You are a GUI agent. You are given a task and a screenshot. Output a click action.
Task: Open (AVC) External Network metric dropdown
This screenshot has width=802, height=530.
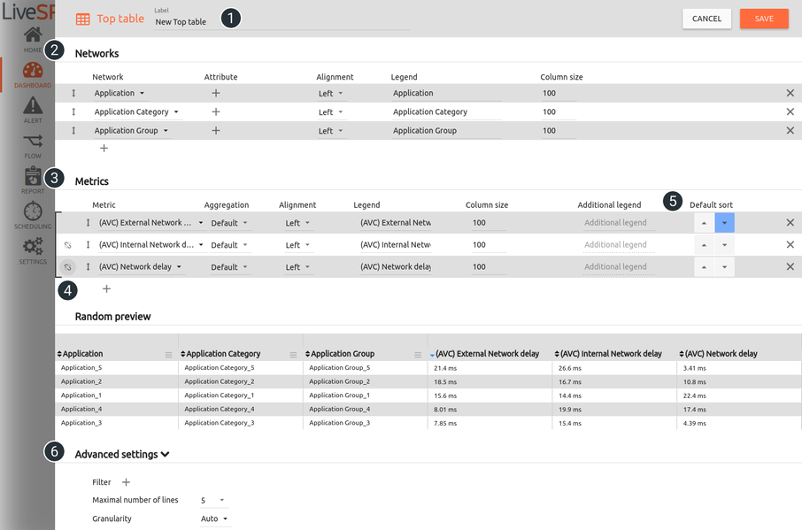coord(150,223)
